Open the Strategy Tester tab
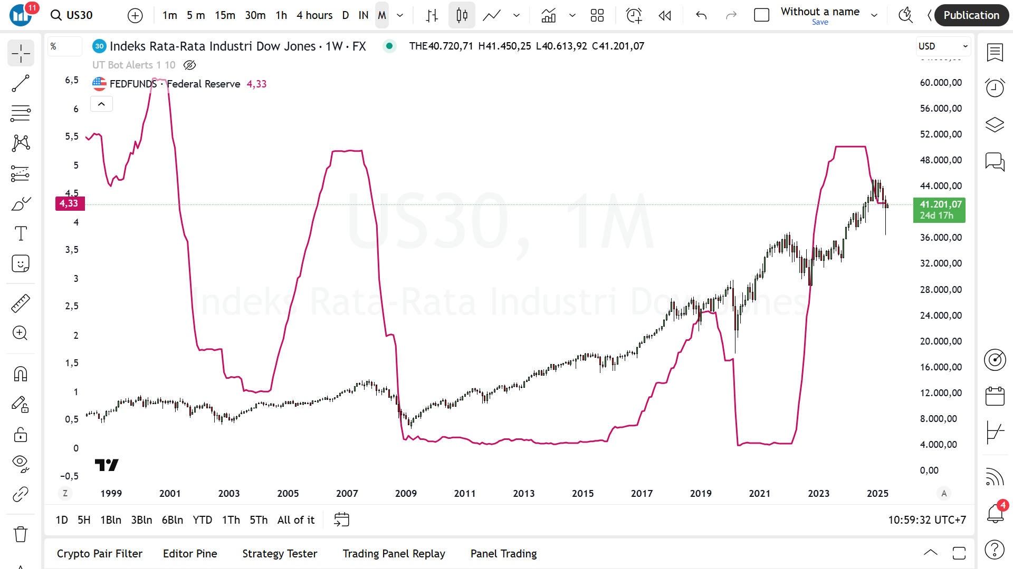This screenshot has width=1013, height=569. [280, 553]
